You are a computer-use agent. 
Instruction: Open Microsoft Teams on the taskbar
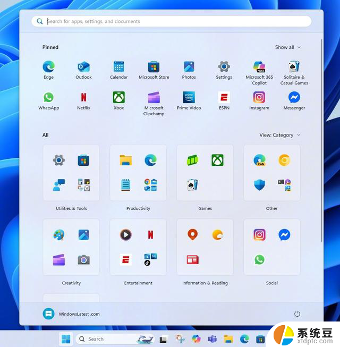pyautogui.click(x=212, y=339)
